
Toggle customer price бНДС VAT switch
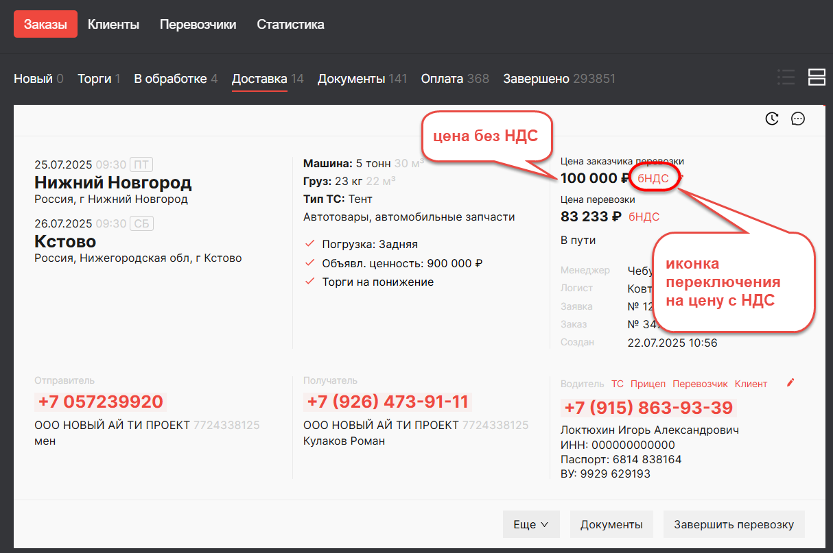[653, 178]
